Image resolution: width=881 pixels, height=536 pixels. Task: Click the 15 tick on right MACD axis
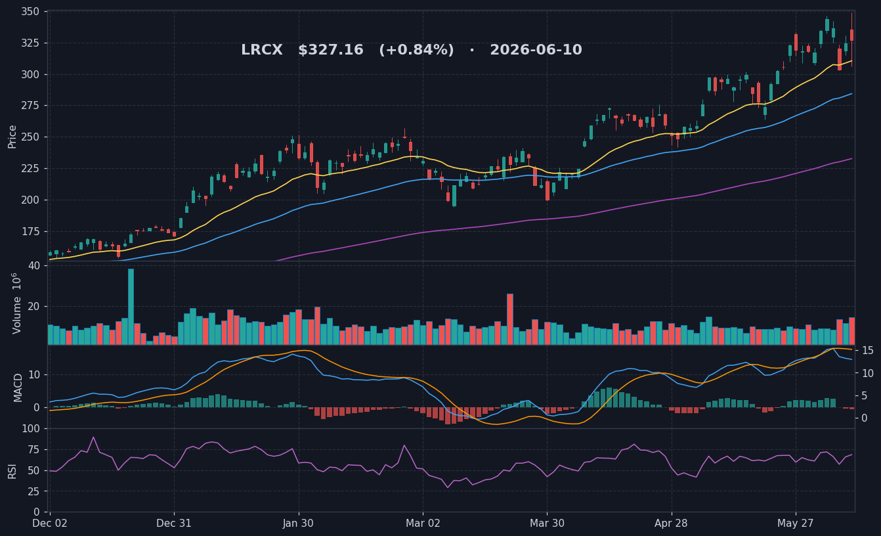pos(867,350)
